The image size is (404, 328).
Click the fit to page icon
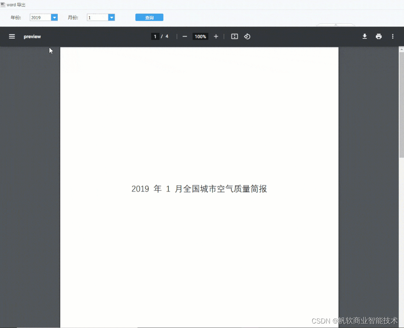(235, 37)
